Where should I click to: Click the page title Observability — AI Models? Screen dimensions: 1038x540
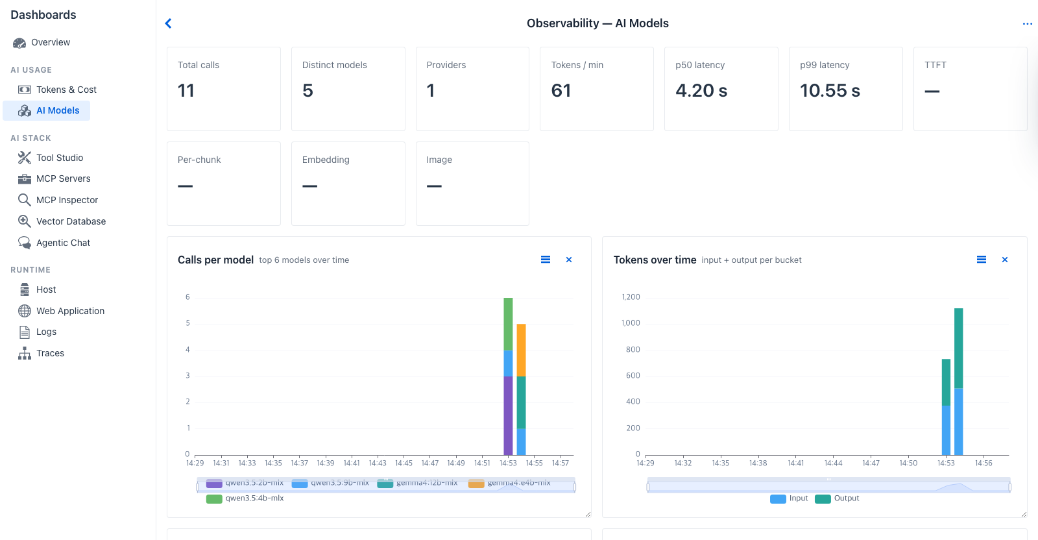[x=597, y=23]
